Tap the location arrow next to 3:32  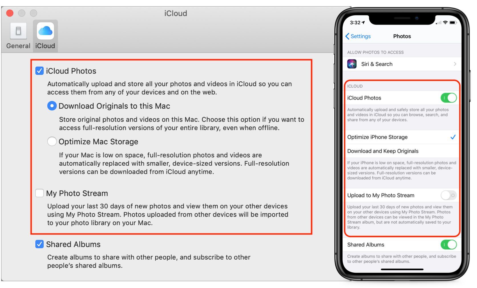point(363,22)
